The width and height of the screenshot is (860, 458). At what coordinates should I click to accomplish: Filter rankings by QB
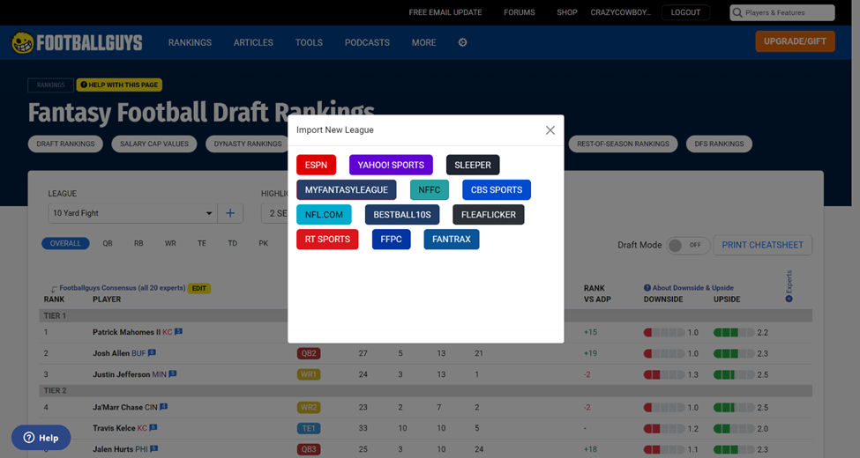coord(108,243)
